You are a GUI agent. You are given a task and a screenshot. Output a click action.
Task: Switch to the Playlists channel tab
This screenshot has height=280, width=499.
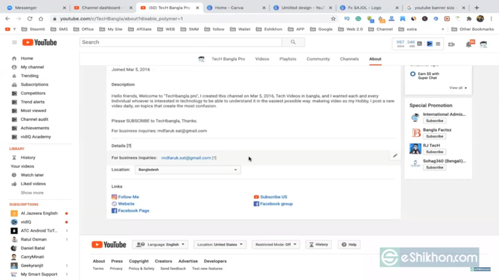pyautogui.click(x=287, y=59)
